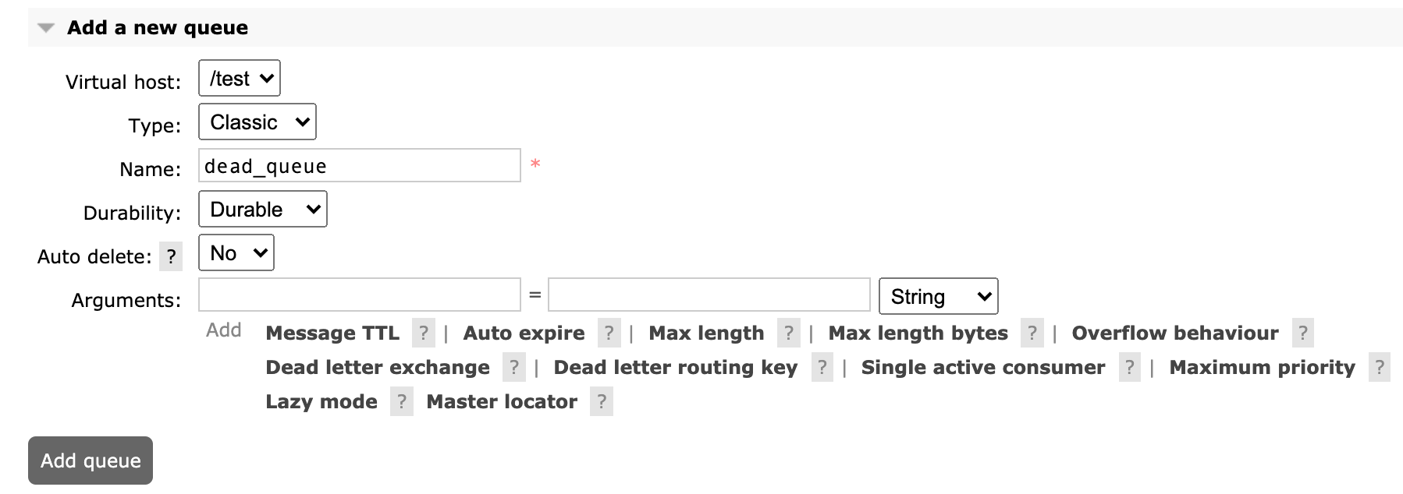Screen dimensions: 1403x494
Task: Focus the arguments key input field
Action: [x=360, y=295]
